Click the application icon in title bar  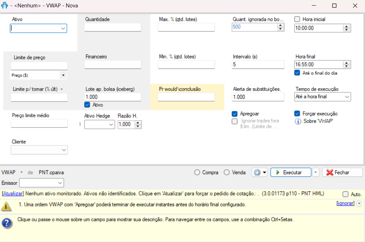pos(5,6)
